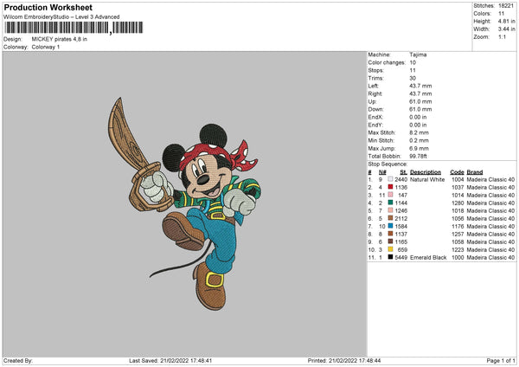Click the 'Up:' label
The height and width of the screenshot is (367, 519).
click(372, 101)
